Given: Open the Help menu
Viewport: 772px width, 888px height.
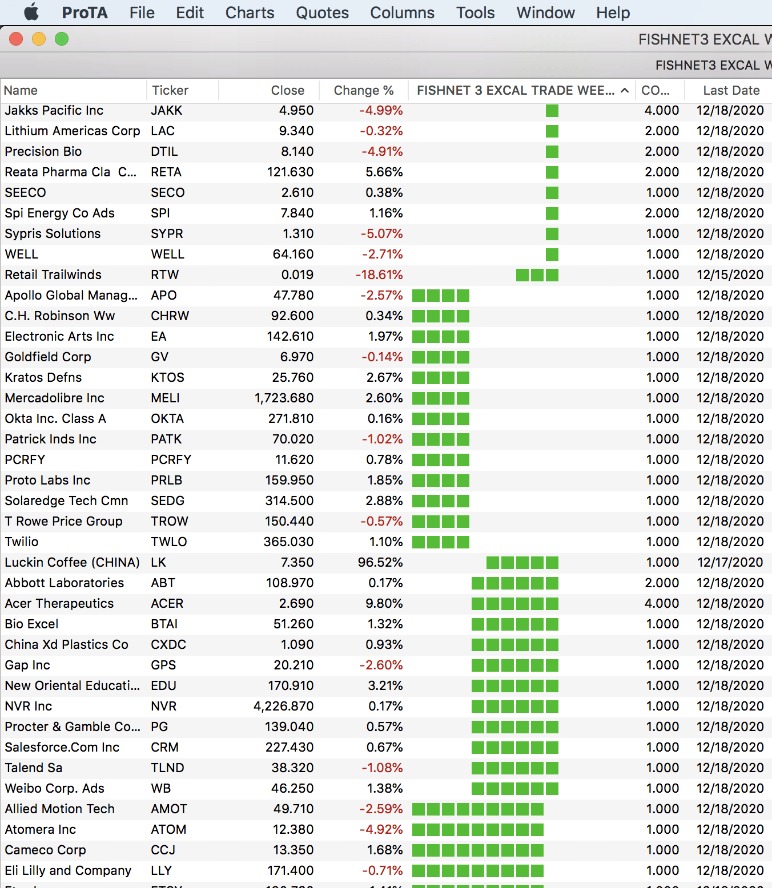Looking at the screenshot, I should pos(613,13).
